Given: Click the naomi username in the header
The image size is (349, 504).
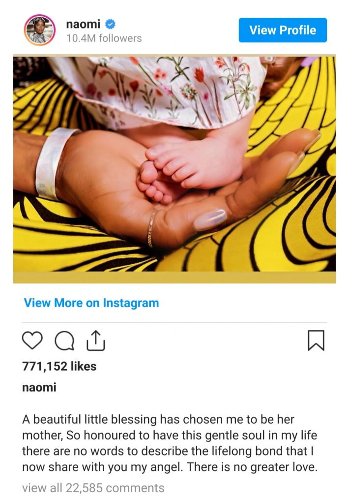Looking at the screenshot, I should [x=83, y=24].
